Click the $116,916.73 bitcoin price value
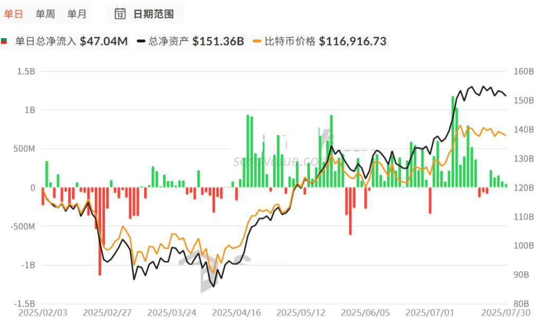 (353, 41)
